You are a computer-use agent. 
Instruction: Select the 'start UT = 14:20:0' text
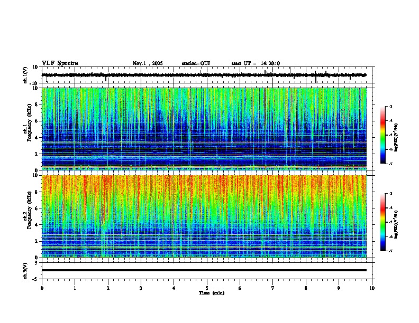[256, 63]
